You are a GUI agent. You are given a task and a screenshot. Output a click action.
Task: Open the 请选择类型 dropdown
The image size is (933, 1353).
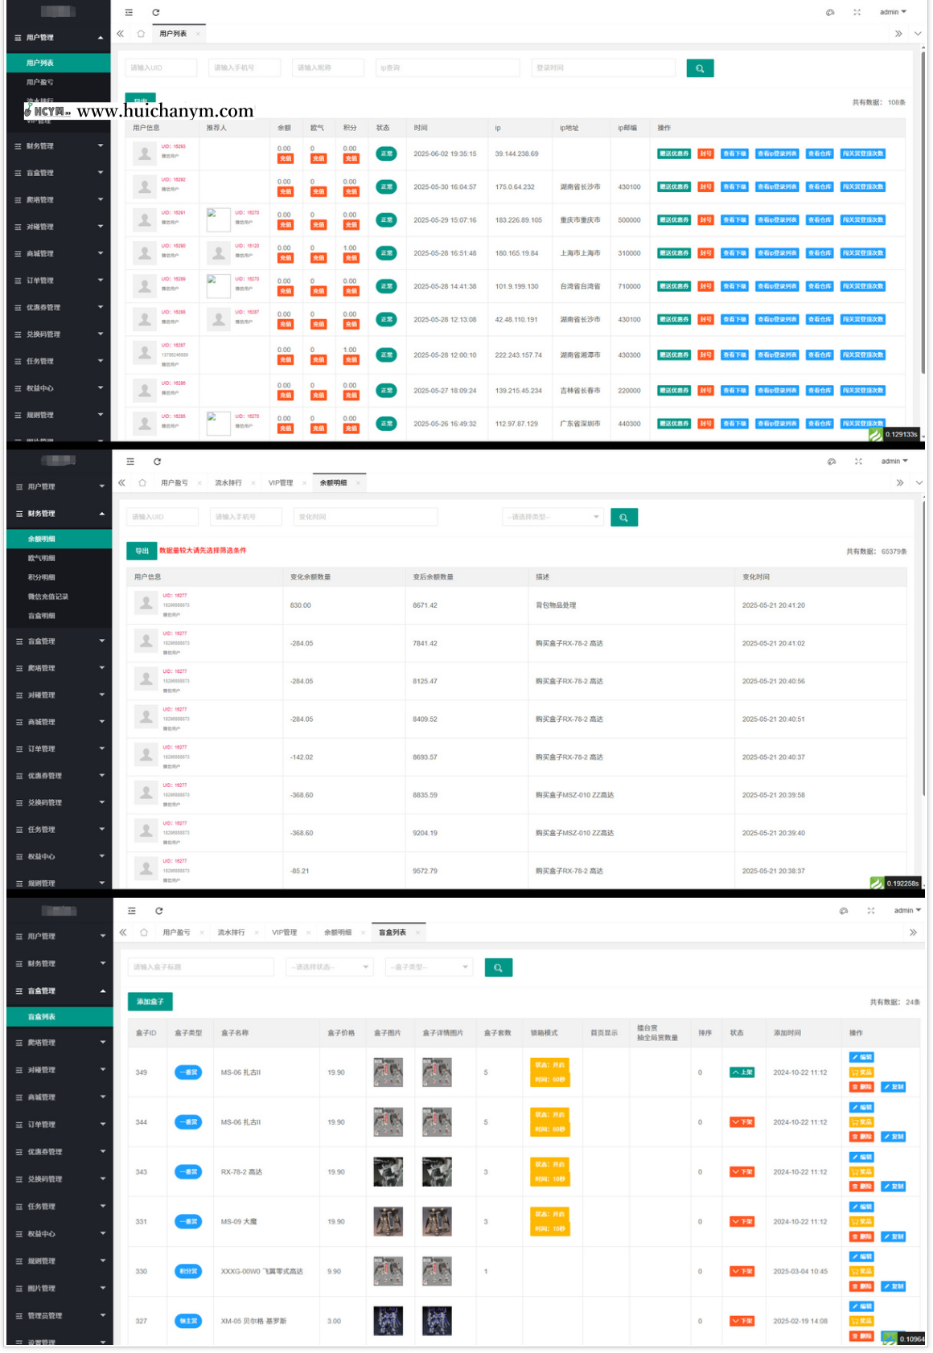(x=553, y=517)
